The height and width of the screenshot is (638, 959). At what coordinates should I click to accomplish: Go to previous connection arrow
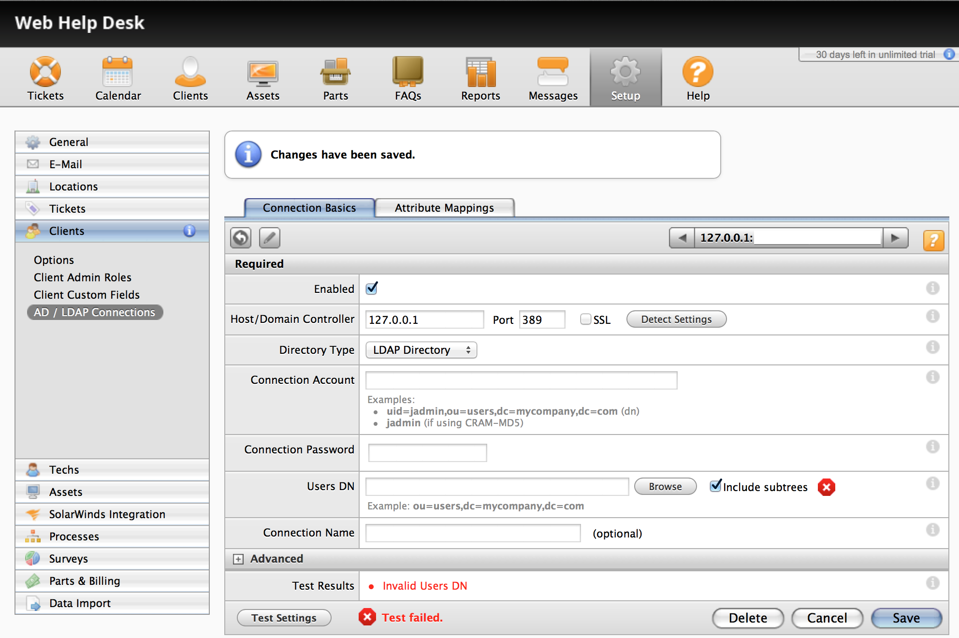pyautogui.click(x=682, y=238)
